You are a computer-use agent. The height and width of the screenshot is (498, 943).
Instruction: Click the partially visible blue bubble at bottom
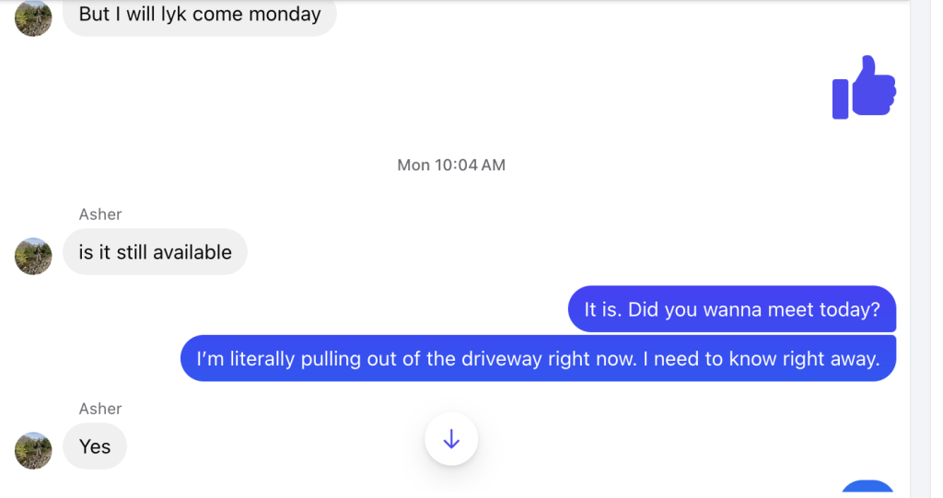pos(867,489)
